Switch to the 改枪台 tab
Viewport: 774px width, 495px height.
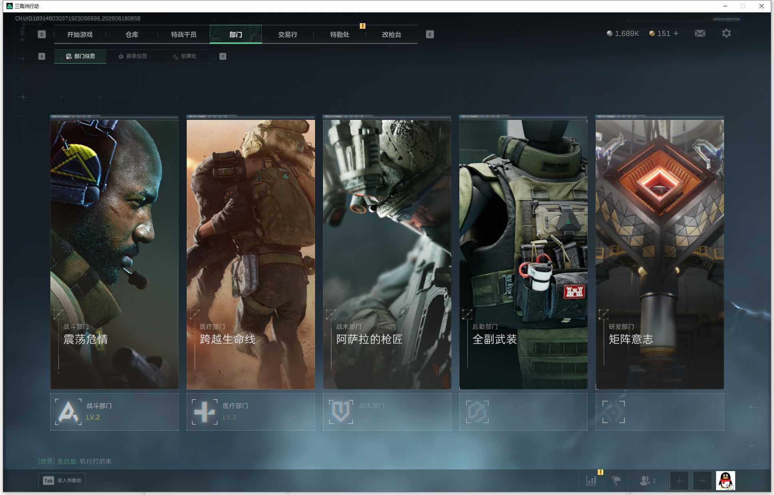(391, 34)
